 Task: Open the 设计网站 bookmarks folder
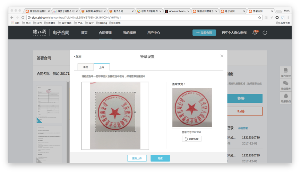65,23
